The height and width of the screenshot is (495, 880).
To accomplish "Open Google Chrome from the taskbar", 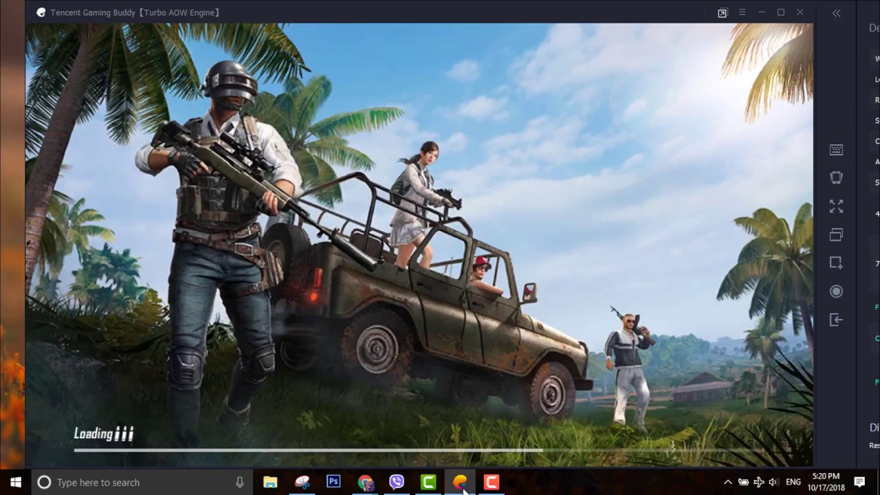I will point(365,483).
